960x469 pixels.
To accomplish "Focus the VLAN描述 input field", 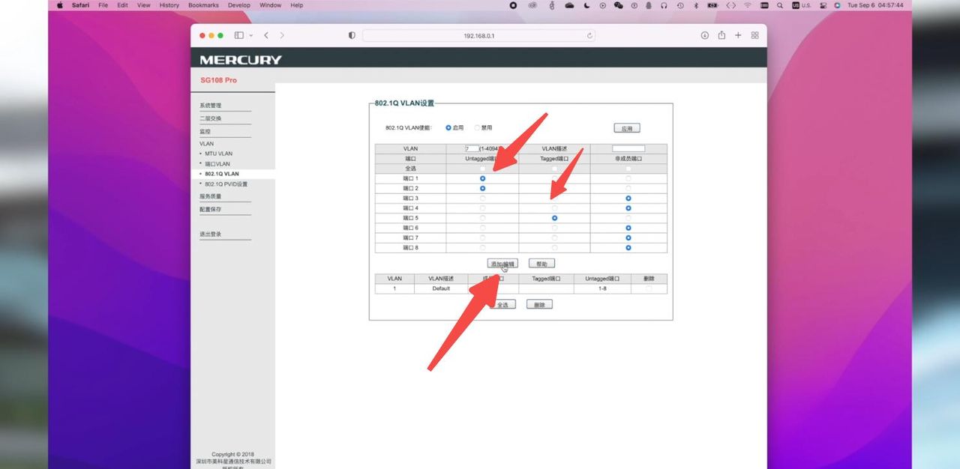I will (628, 148).
